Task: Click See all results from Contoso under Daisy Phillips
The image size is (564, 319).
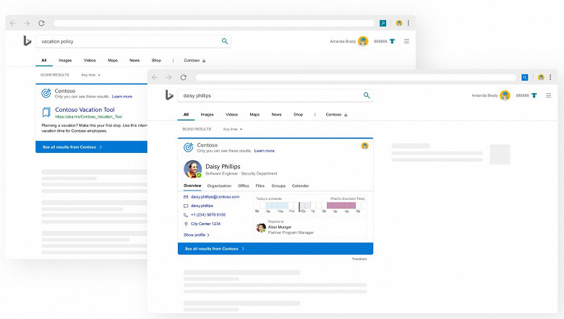Action: (275, 249)
